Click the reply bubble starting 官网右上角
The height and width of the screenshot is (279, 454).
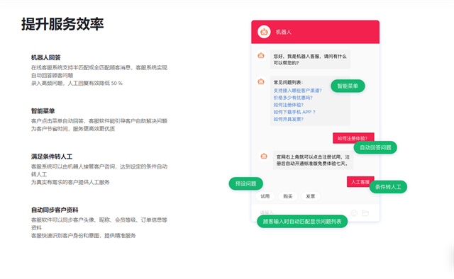tap(313, 160)
